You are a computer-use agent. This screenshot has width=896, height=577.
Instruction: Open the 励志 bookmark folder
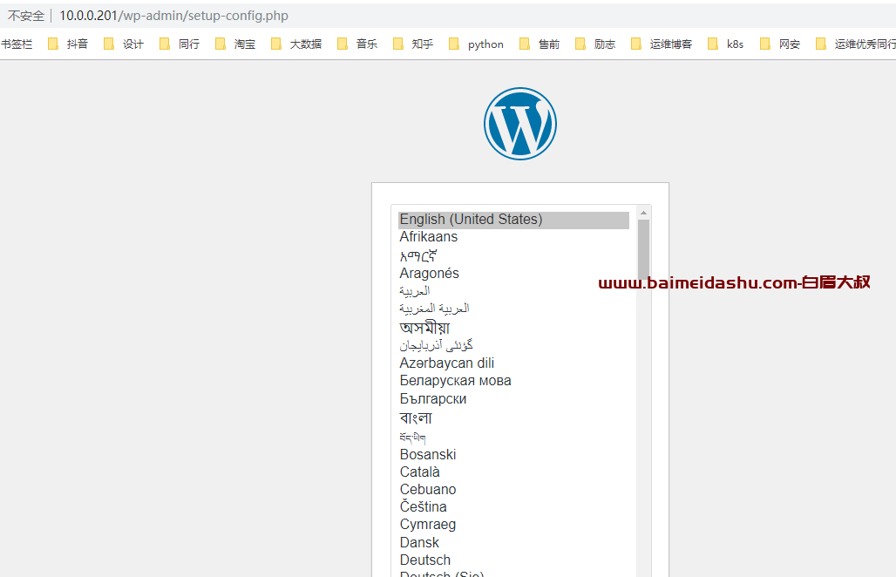[x=594, y=44]
